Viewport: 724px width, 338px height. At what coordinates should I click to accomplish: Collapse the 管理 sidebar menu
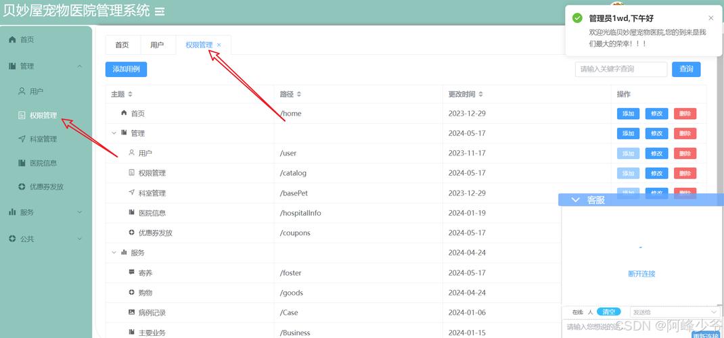click(x=80, y=66)
